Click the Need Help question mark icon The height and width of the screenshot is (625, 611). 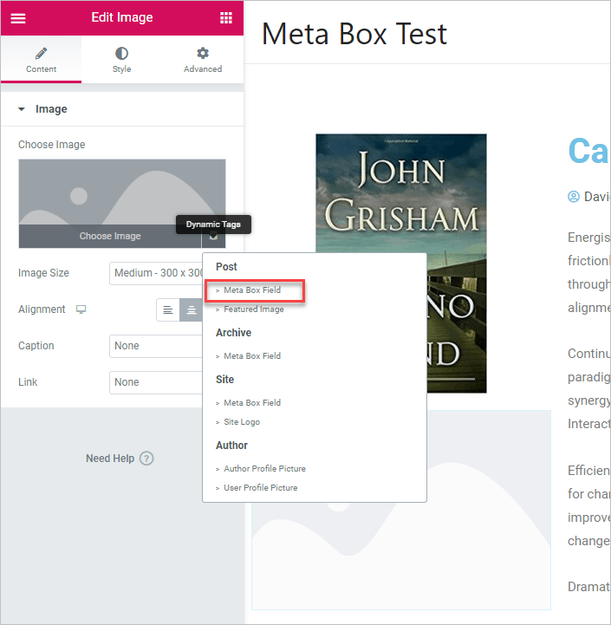(146, 459)
